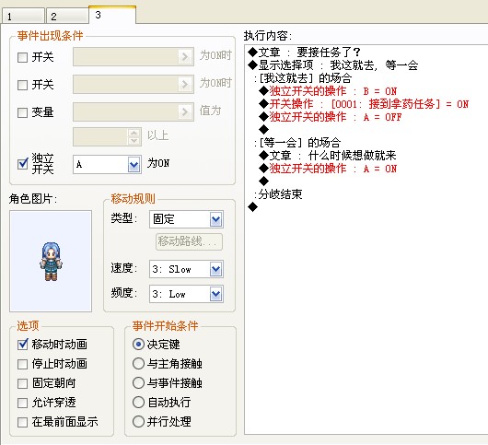Enable 停止时动画 option
The image size is (488, 445).
pyautogui.click(x=22, y=364)
